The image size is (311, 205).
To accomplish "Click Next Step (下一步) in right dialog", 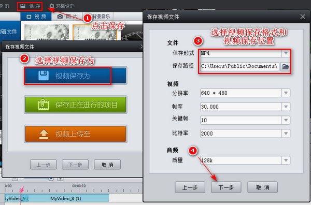I will click(x=226, y=187).
